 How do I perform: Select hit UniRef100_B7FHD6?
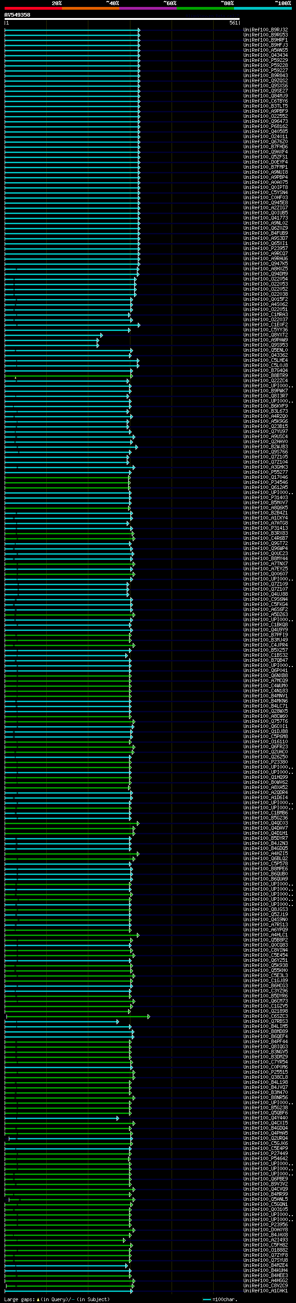(x=265, y=147)
